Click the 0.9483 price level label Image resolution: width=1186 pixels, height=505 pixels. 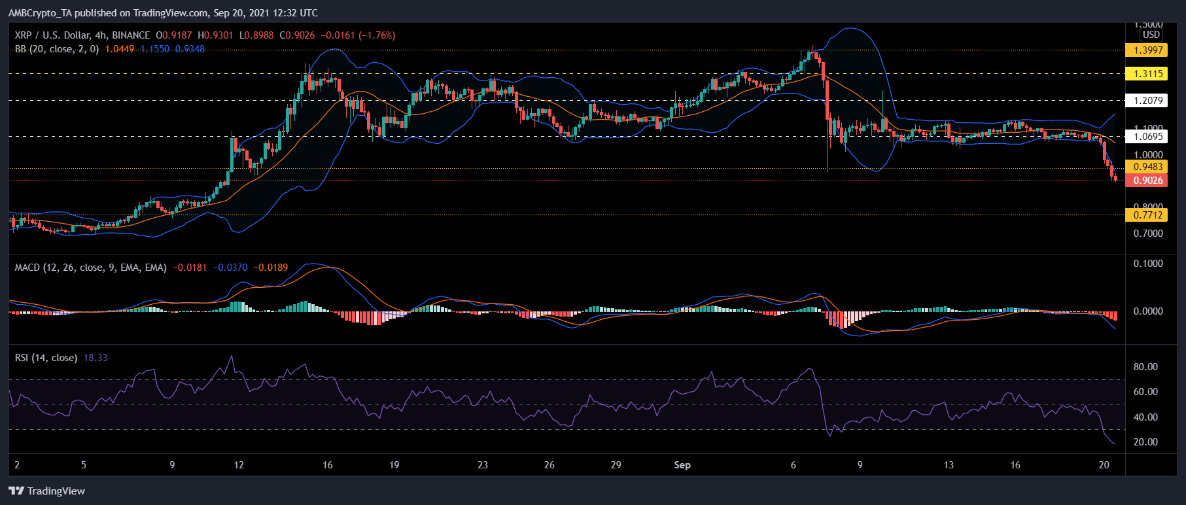point(1146,167)
